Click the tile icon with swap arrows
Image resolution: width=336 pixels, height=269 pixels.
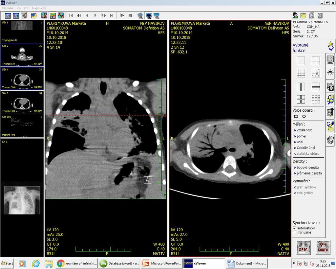pos(61,16)
